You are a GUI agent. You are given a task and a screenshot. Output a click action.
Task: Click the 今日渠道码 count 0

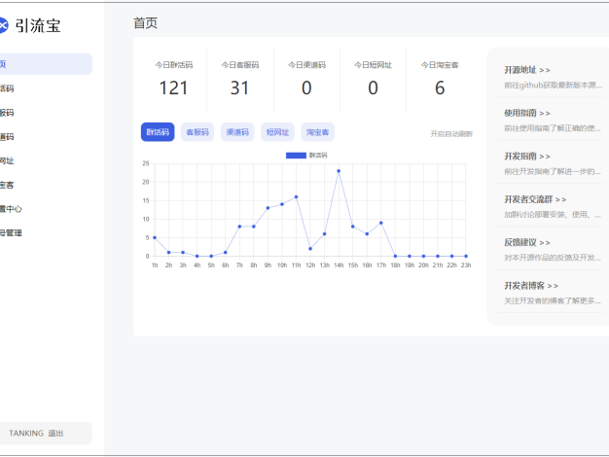tap(306, 88)
